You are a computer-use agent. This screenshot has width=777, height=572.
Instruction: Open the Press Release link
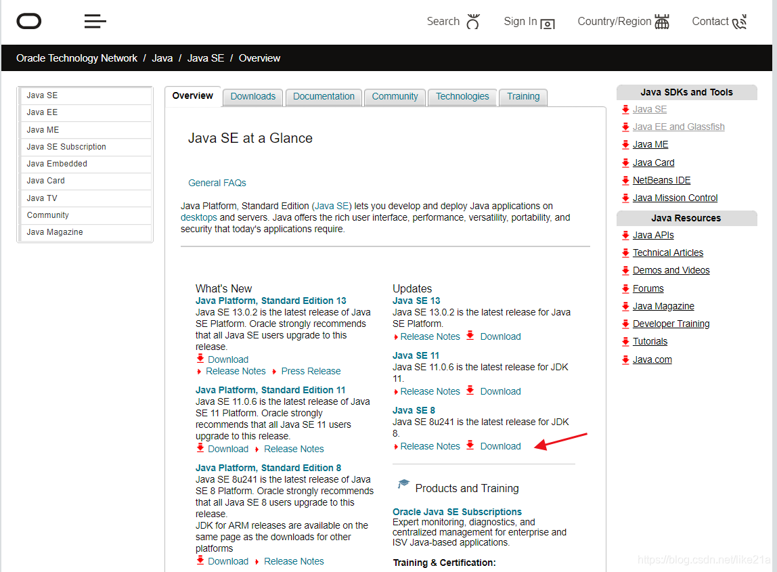click(311, 371)
